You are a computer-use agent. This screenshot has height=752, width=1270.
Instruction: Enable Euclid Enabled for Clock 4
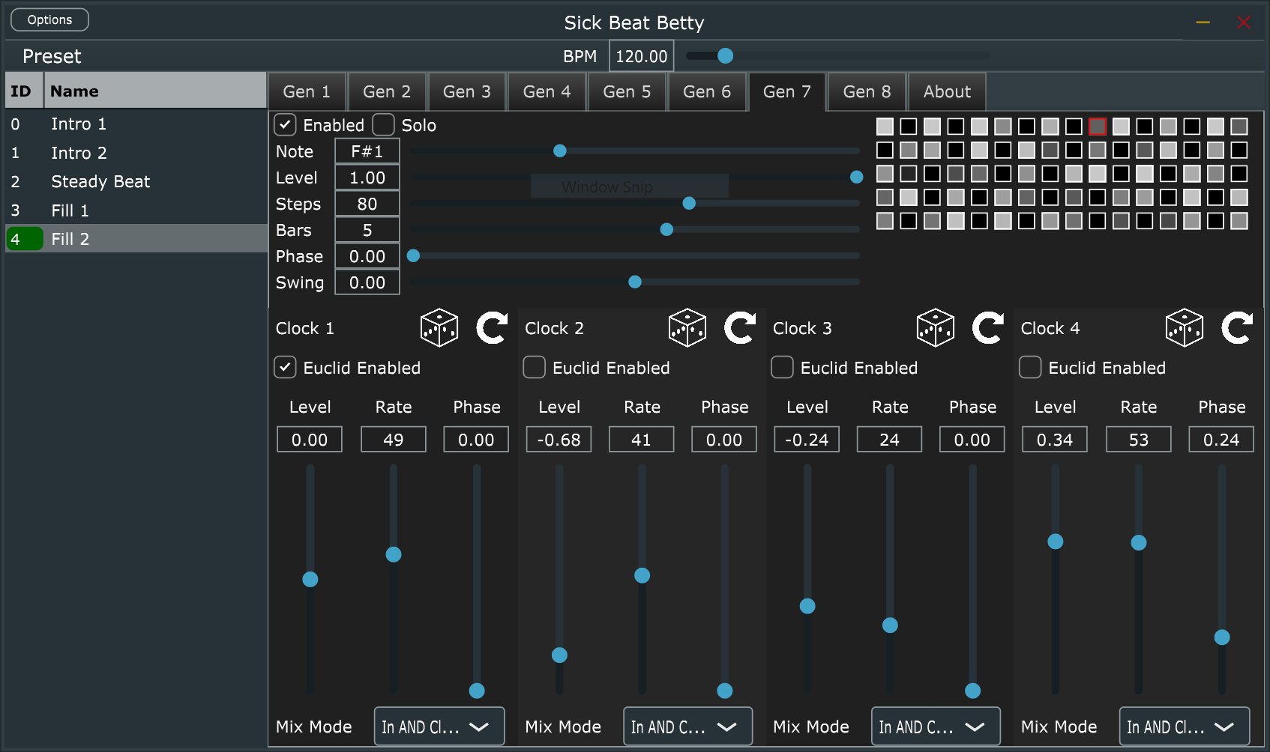pos(1030,367)
